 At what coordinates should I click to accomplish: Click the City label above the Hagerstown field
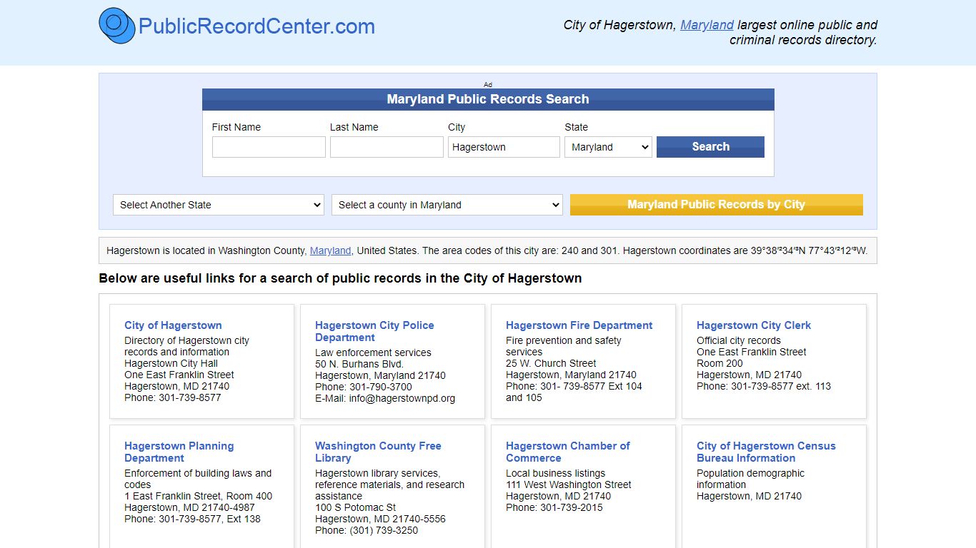click(457, 127)
